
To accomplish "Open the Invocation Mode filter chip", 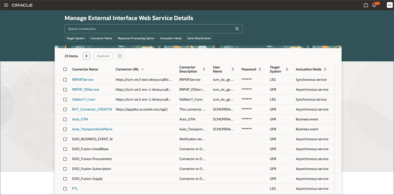I will (171, 38).
